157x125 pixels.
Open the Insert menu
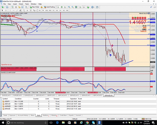pyautogui.click(x=15, y=4)
